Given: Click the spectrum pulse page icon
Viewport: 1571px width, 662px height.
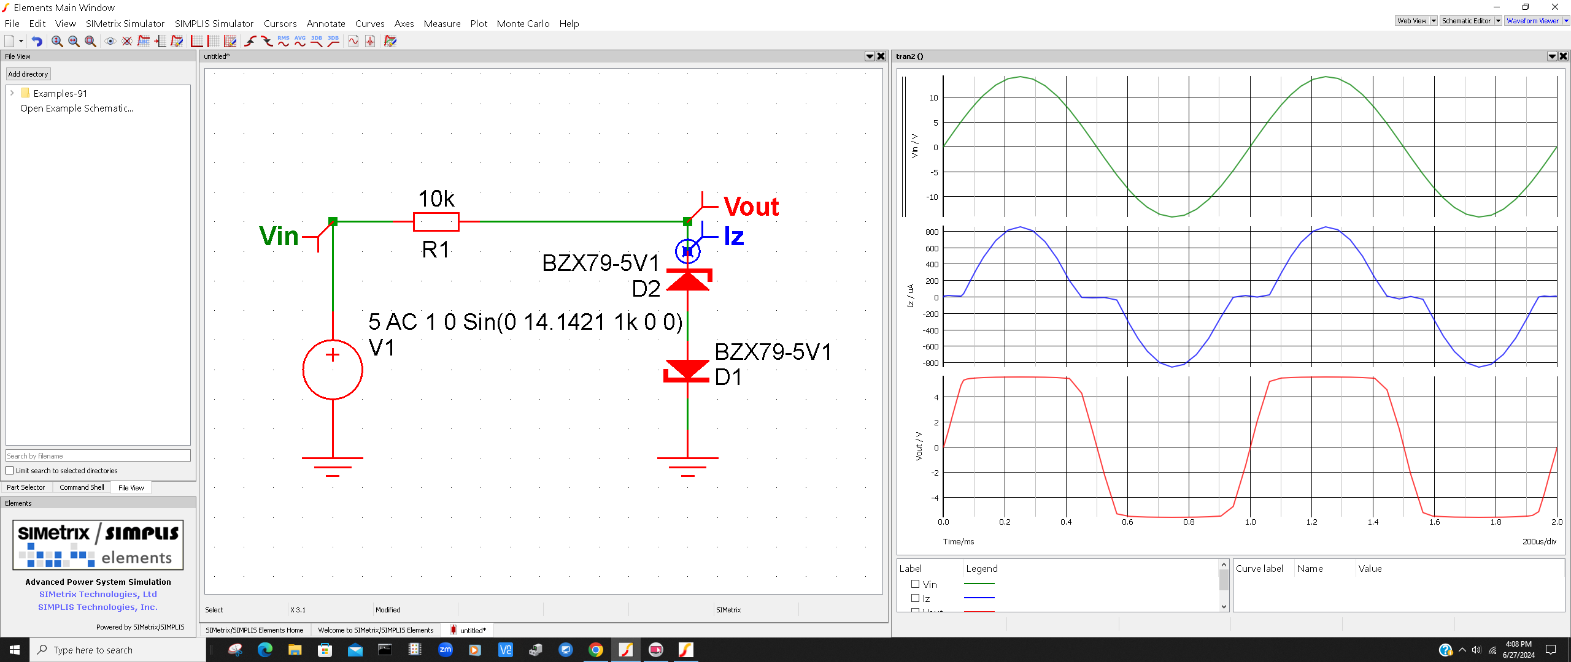Looking at the screenshot, I should pos(370,41).
